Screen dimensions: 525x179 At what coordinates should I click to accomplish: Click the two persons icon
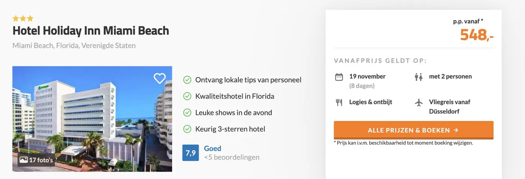(418, 77)
